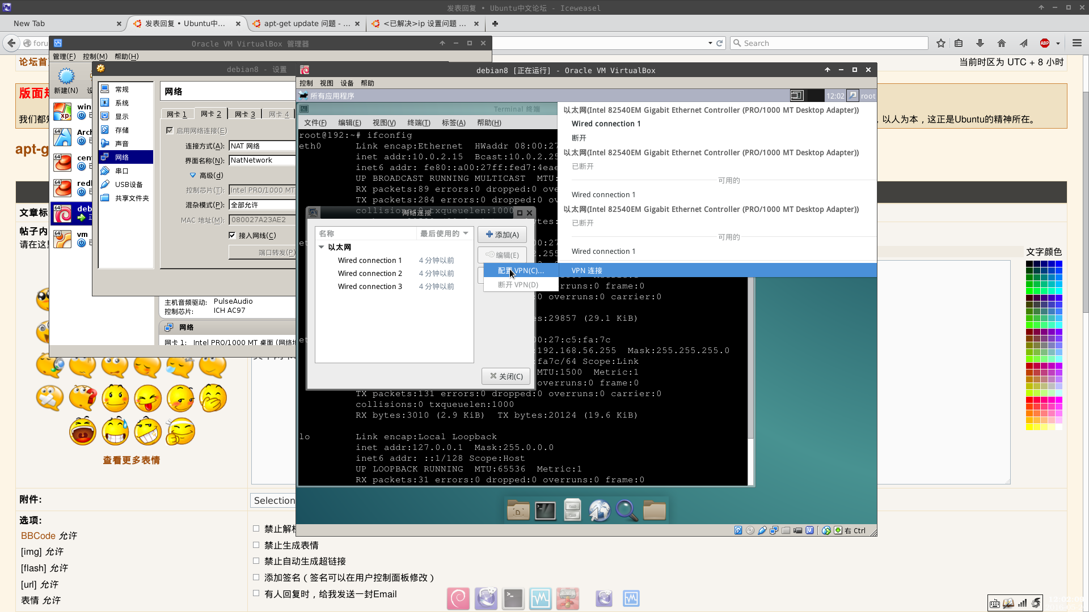The width and height of the screenshot is (1089, 612).
Task: Check the 禁止生成表情 disable smilies option
Action: tap(256, 545)
